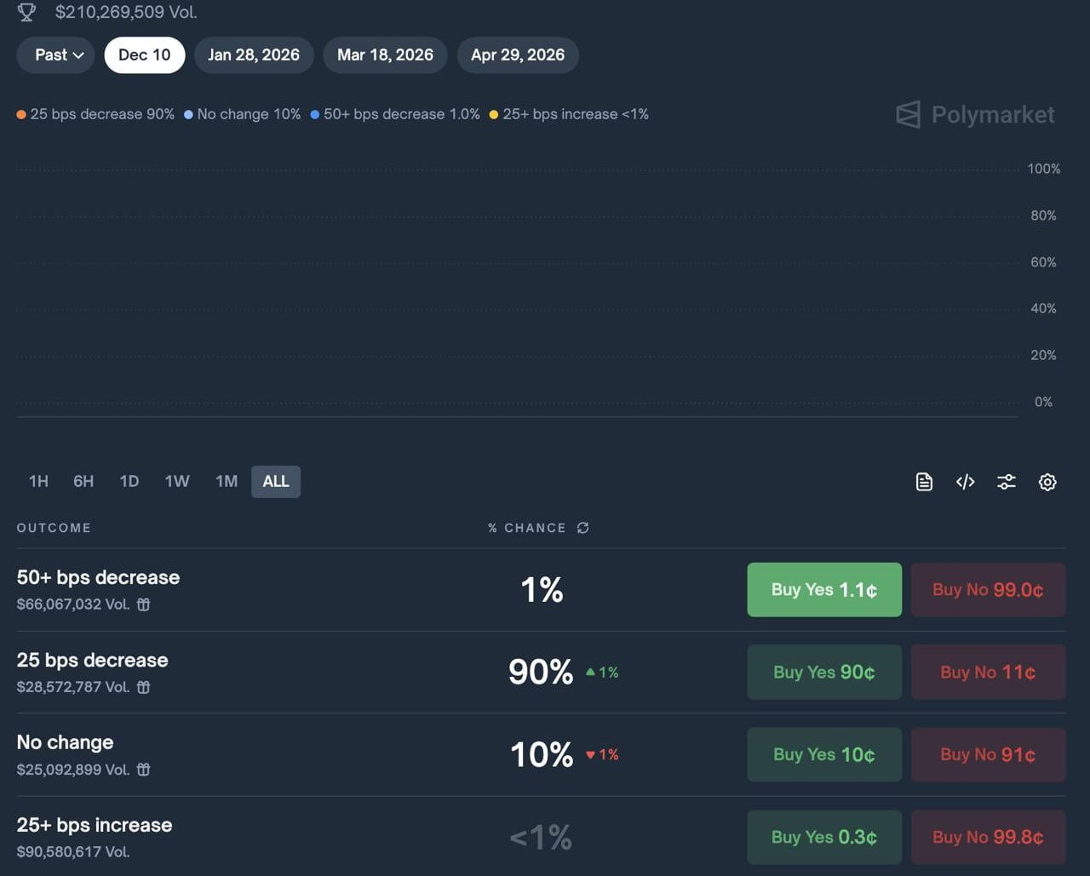Select the Dec 10 date tab
Screen dimensions: 1090x876
[144, 55]
